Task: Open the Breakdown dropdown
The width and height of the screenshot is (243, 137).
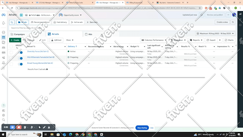Action: pyautogui.click(x=178, y=40)
